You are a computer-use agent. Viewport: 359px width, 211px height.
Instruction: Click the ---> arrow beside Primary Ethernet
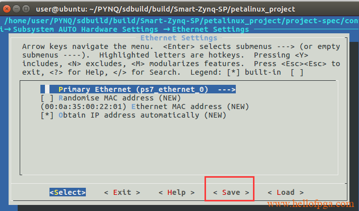226,89
